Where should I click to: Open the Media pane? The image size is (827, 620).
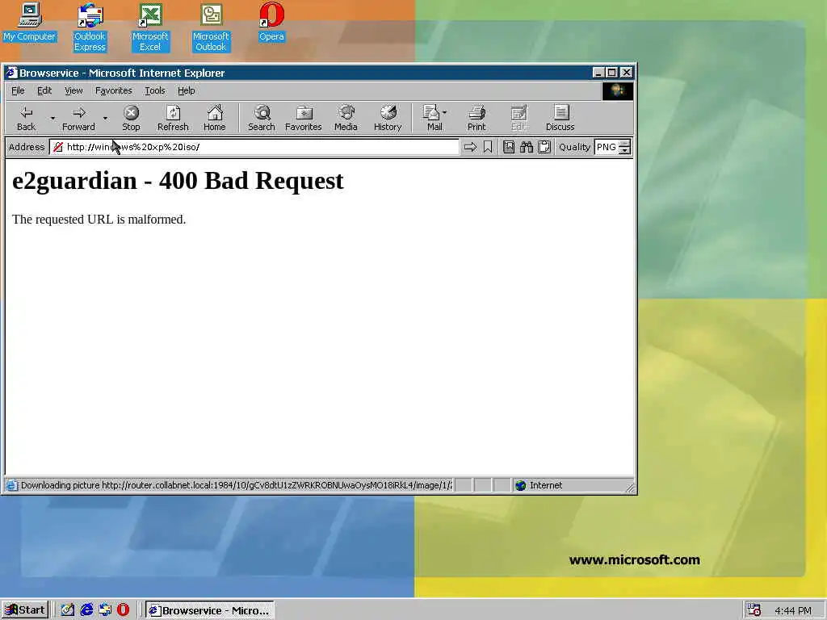pyautogui.click(x=346, y=118)
